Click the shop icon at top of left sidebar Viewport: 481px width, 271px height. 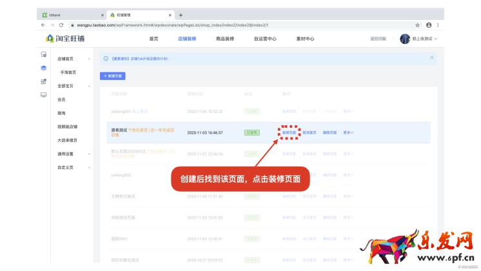[44, 55]
